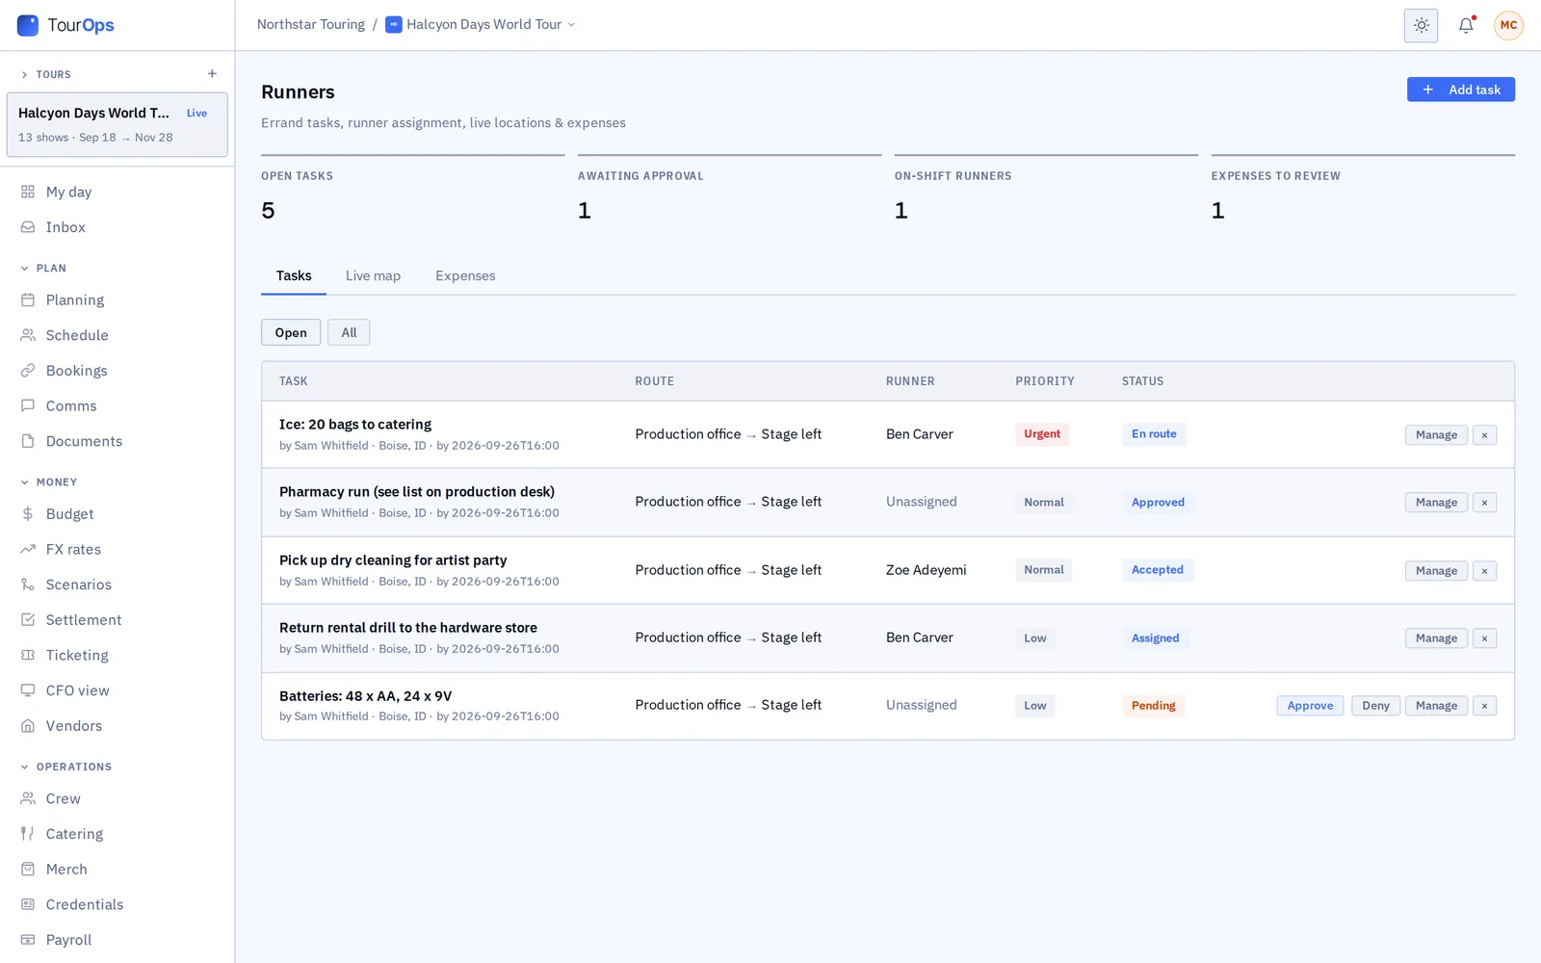Open the MC user avatar menu
Screen dimensions: 1541x963
click(x=1508, y=26)
